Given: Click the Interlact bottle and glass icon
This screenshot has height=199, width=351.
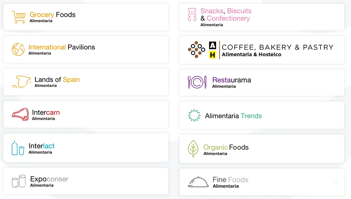Looking at the screenshot, I should point(18,148).
